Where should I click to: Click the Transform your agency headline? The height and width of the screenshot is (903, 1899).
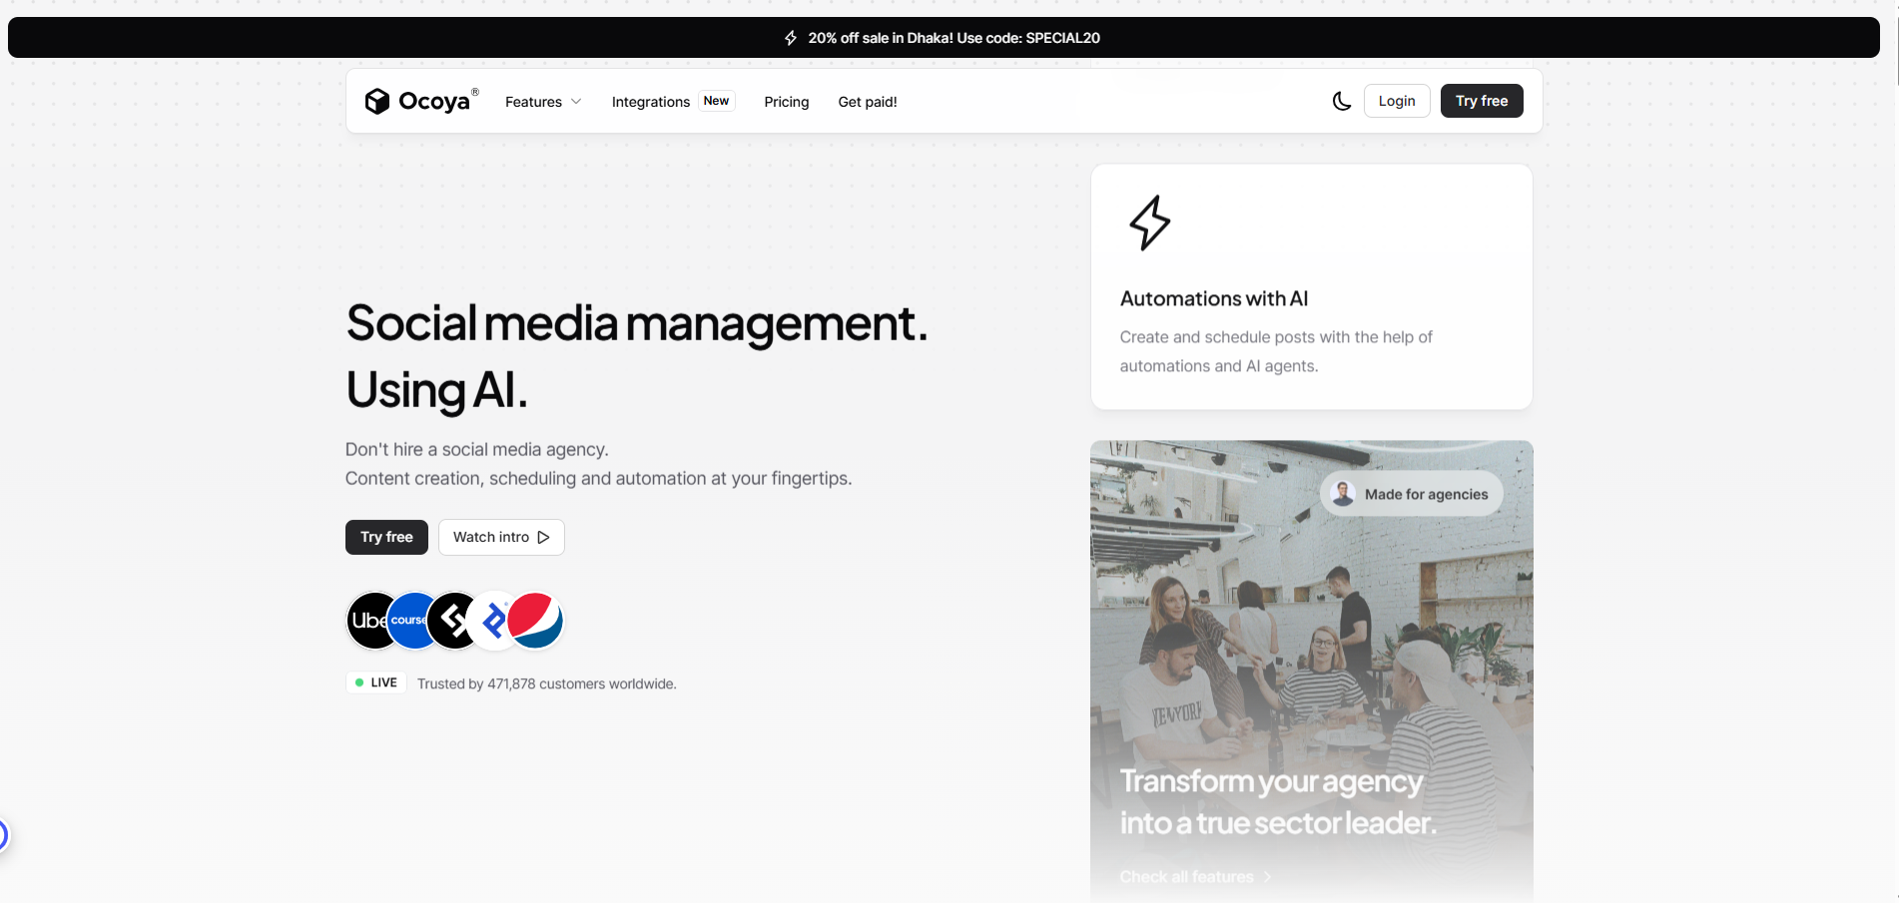(x=1278, y=801)
